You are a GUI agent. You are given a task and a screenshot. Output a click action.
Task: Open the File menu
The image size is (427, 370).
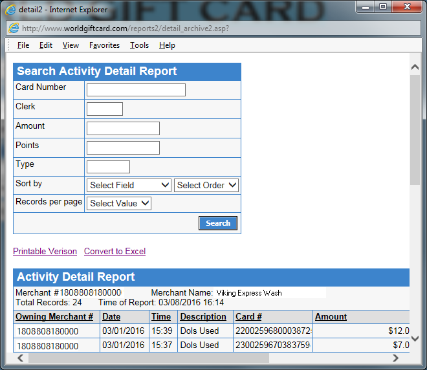tap(23, 45)
